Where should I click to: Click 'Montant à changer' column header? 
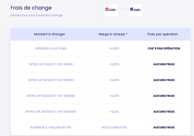tap(49, 34)
